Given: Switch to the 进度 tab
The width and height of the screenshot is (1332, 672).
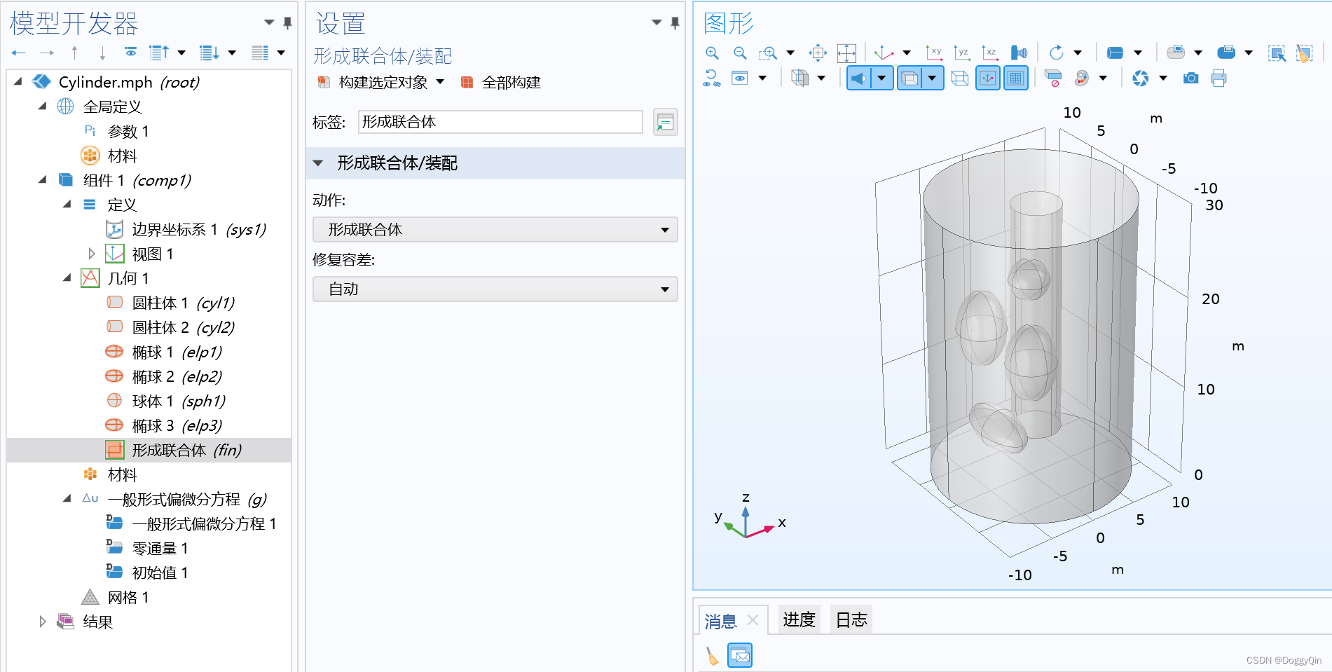Looking at the screenshot, I should [x=798, y=619].
